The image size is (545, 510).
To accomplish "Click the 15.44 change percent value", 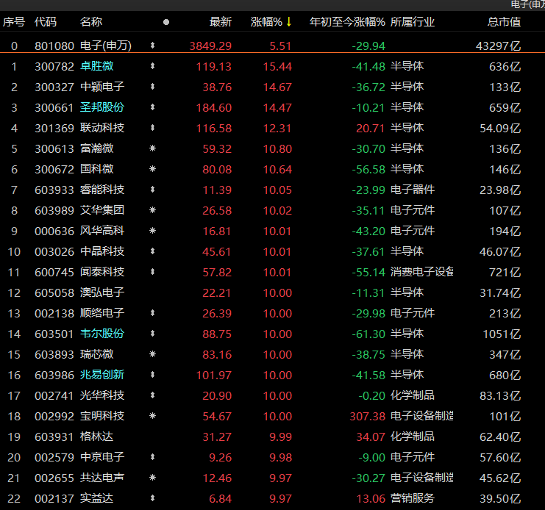I will pyautogui.click(x=277, y=66).
